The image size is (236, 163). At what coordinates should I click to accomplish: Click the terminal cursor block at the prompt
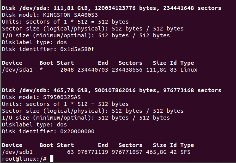click(51, 159)
